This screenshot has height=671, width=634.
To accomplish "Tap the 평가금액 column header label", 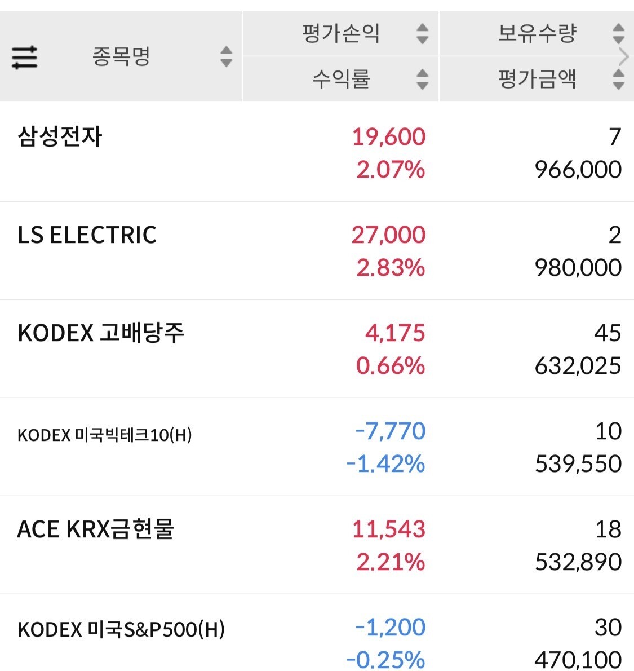I will pos(537,79).
